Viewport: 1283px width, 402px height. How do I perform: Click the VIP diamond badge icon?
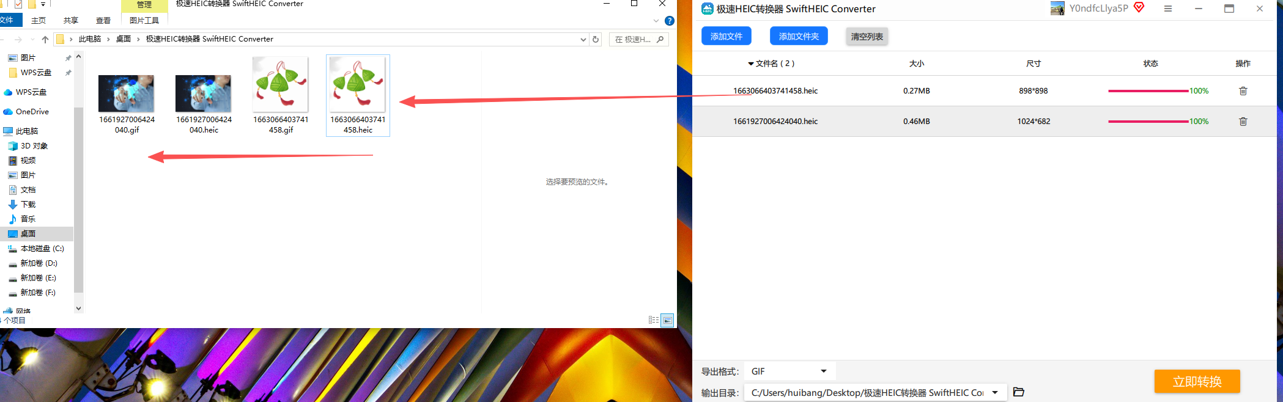tap(1139, 7)
